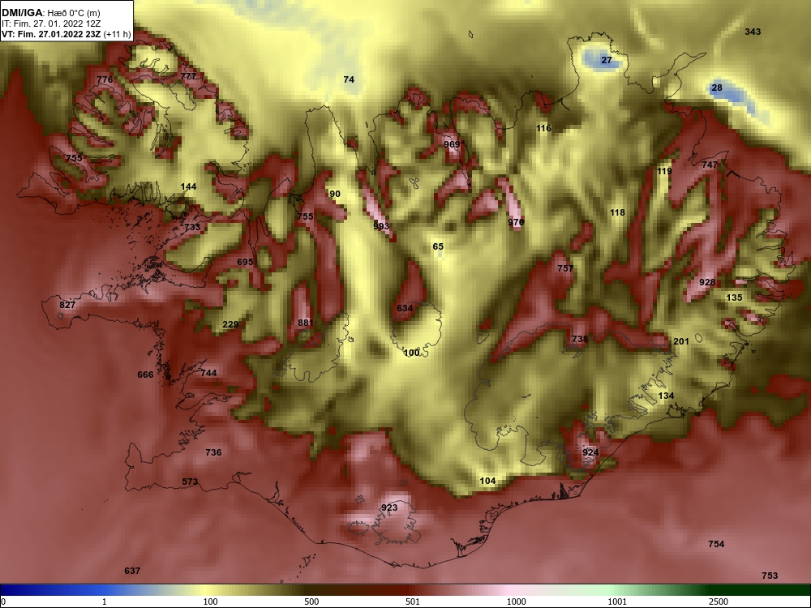Viewport: 811px width, 608px height.
Task: Click the map value 733
Action: [192, 227]
